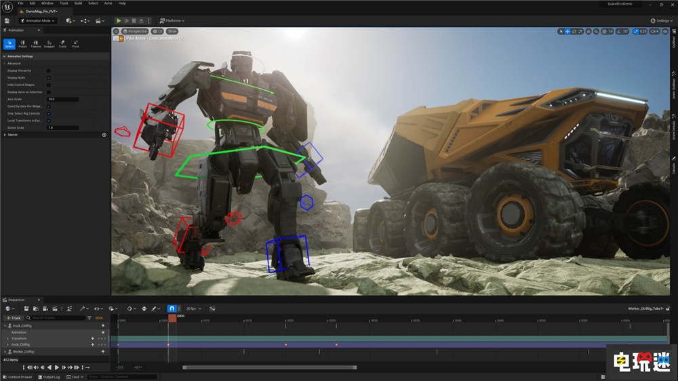Viewport: 678px width, 381px height.
Task: Toggle the blue snapping magnet in Sequencer
Action: [x=172, y=308]
